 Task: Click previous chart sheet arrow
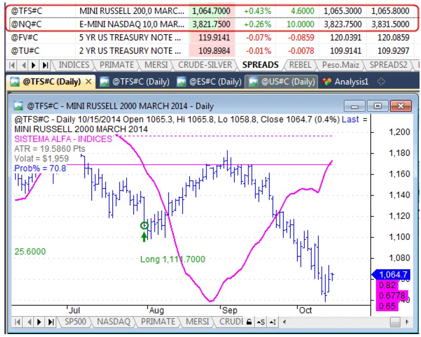pos(29,322)
